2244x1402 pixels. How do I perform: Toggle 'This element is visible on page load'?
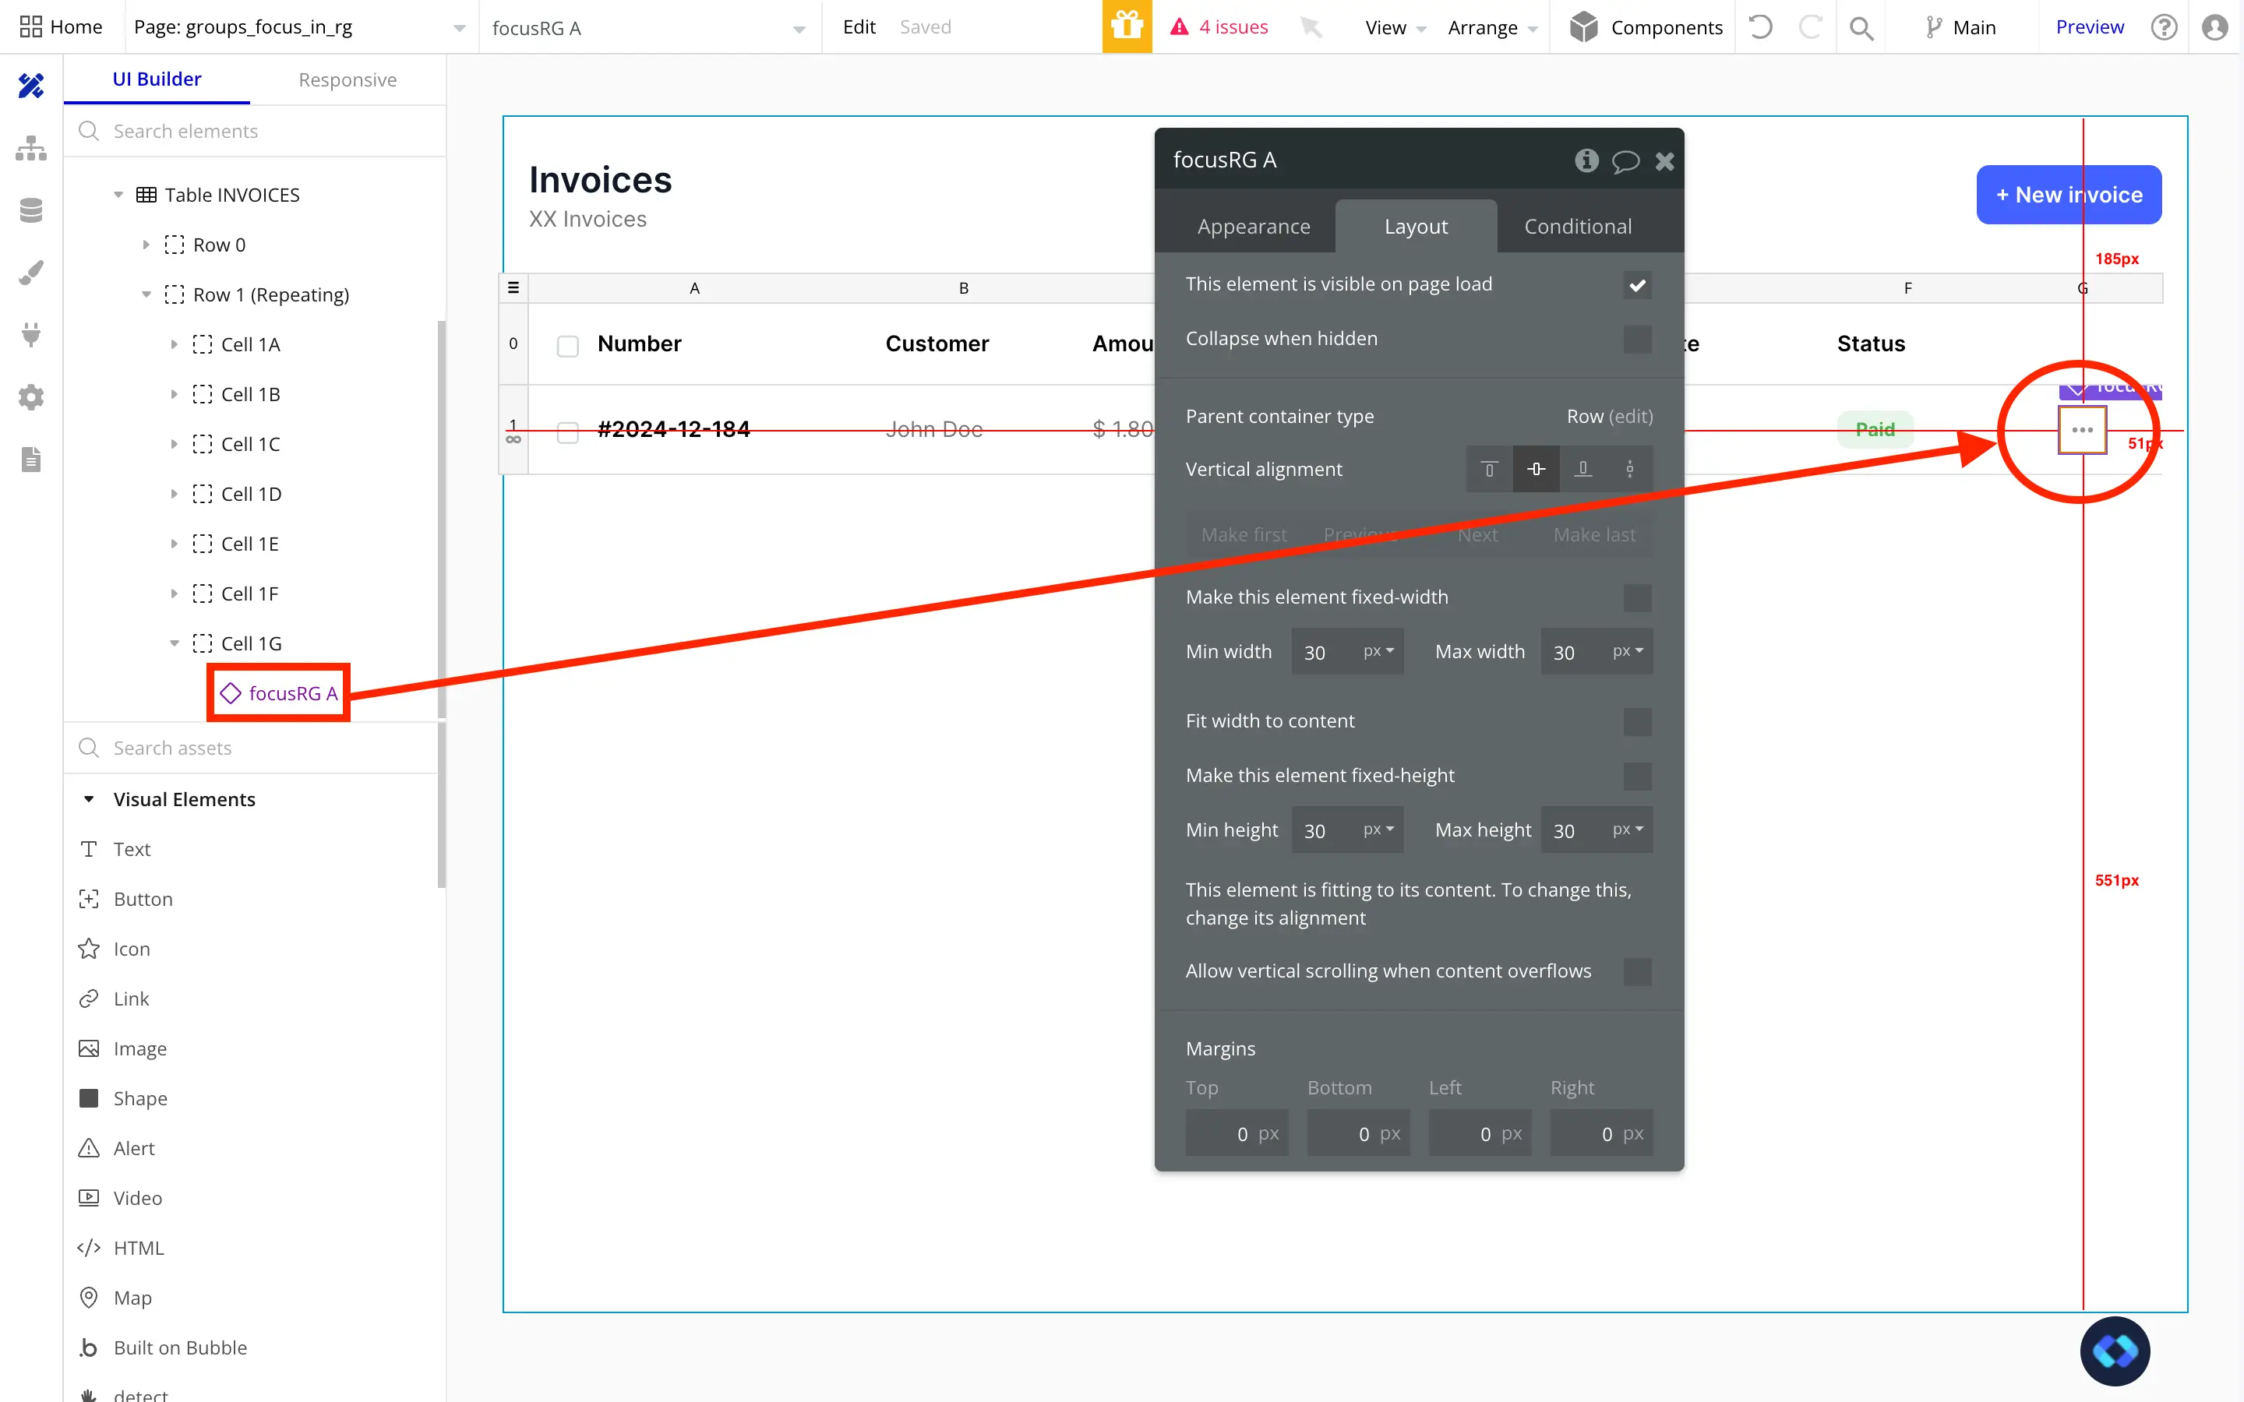point(1636,284)
